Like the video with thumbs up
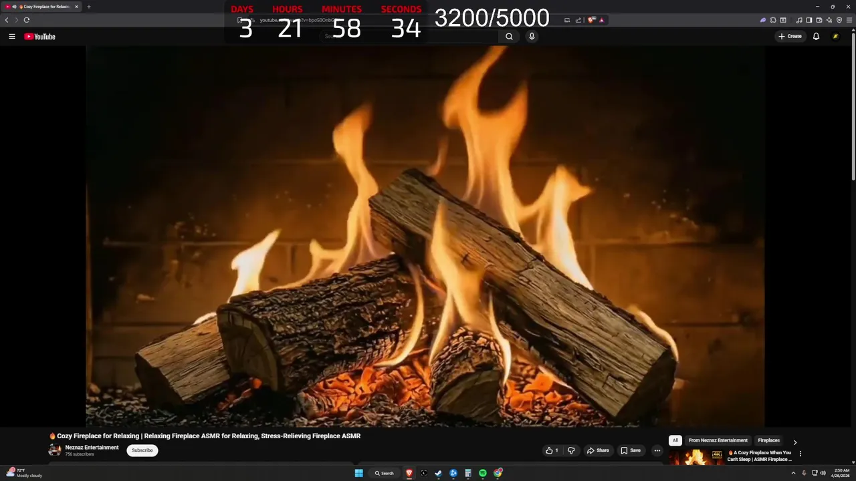This screenshot has width=856, height=481. click(552, 450)
